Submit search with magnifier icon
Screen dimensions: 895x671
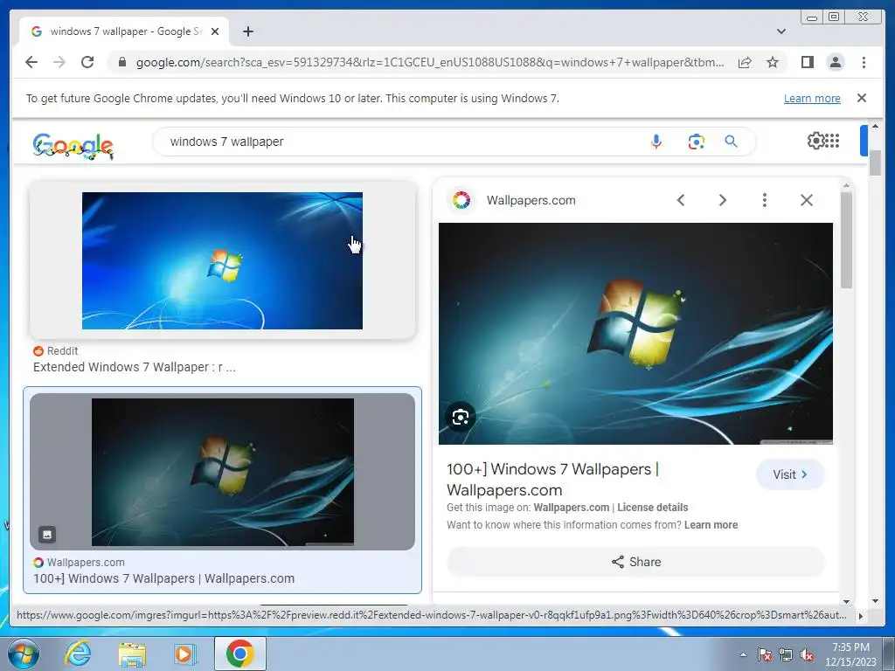point(732,142)
